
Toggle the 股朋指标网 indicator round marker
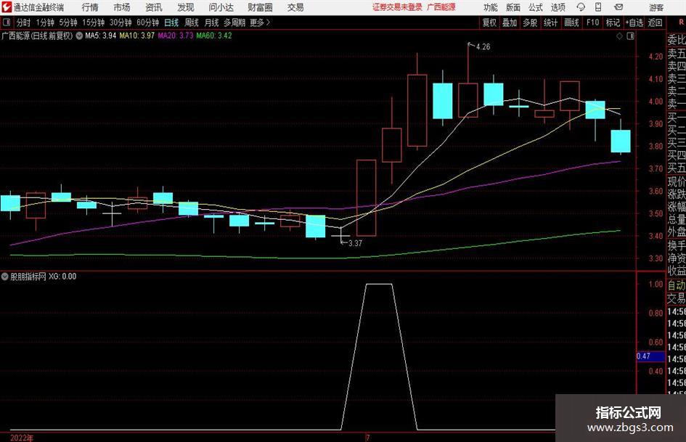click(5, 277)
